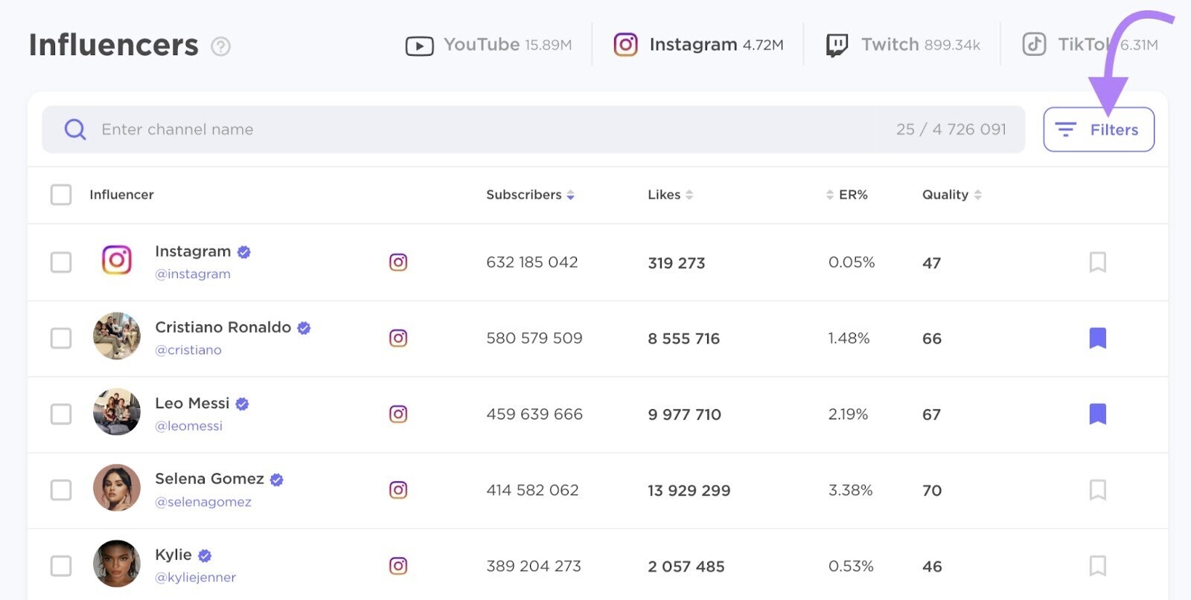Select Leo Messi's row checkbox
This screenshot has height=600, width=1191.
(61, 413)
